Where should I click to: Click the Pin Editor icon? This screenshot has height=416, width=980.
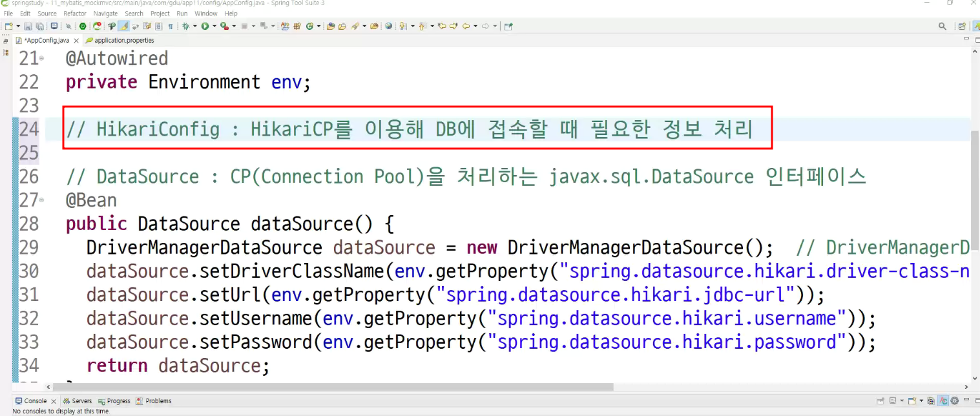(x=508, y=26)
